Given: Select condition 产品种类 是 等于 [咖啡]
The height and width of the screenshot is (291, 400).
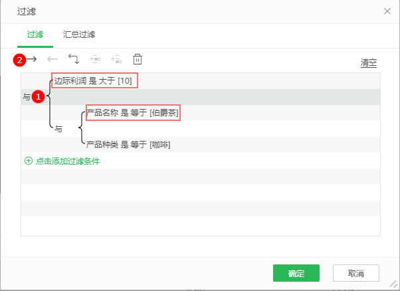Looking at the screenshot, I should point(128,145).
